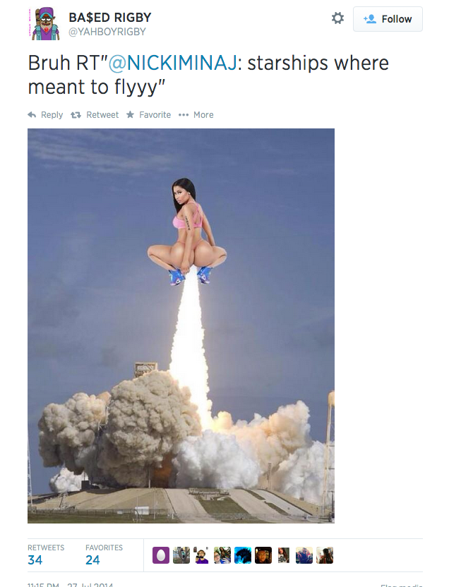
Task: Favorite the tweet with star icon
Action: (x=149, y=114)
